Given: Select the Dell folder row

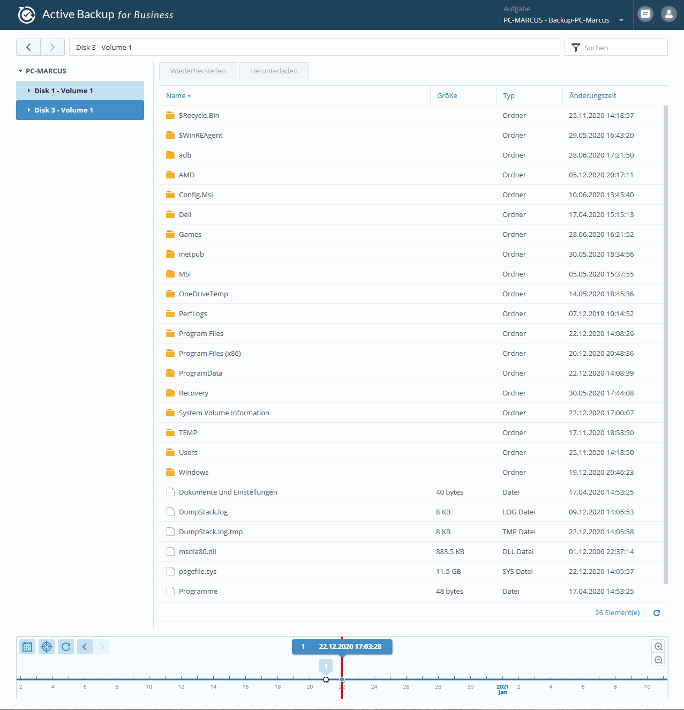Looking at the screenshot, I should pos(411,214).
